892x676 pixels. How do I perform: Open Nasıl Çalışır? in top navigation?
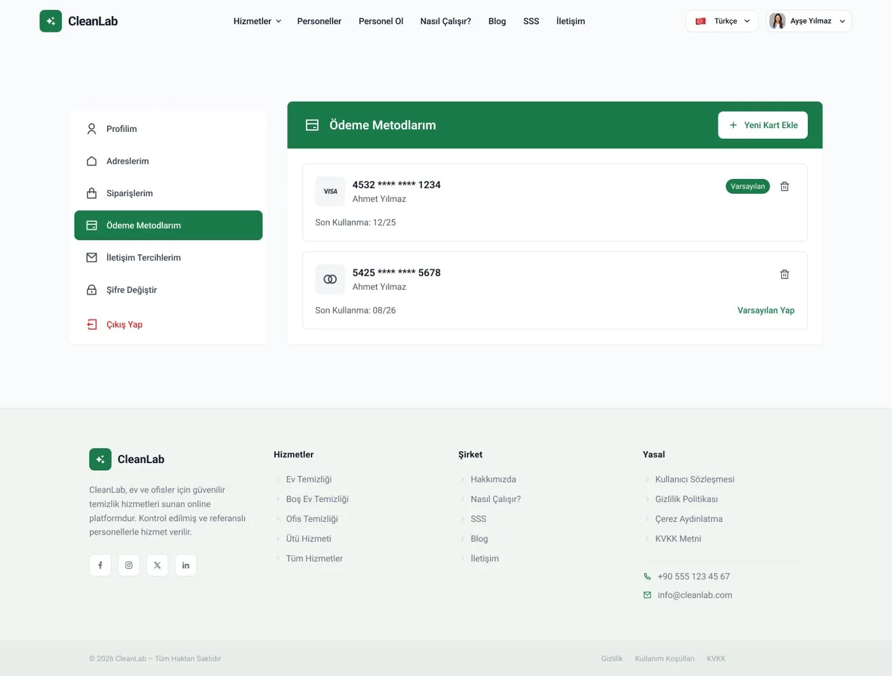pyautogui.click(x=445, y=21)
